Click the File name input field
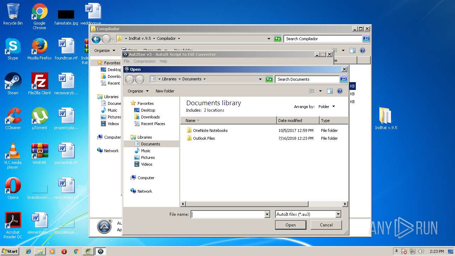Screen dimensions: 455x256 pos(228,214)
